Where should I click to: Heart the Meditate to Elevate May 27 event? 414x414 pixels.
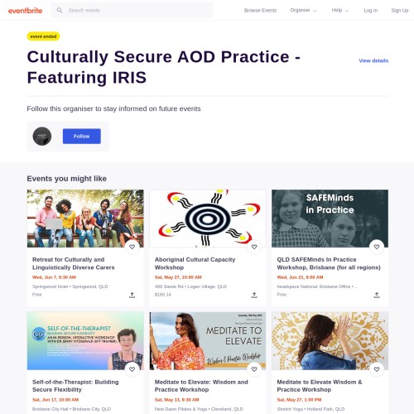[377, 369]
